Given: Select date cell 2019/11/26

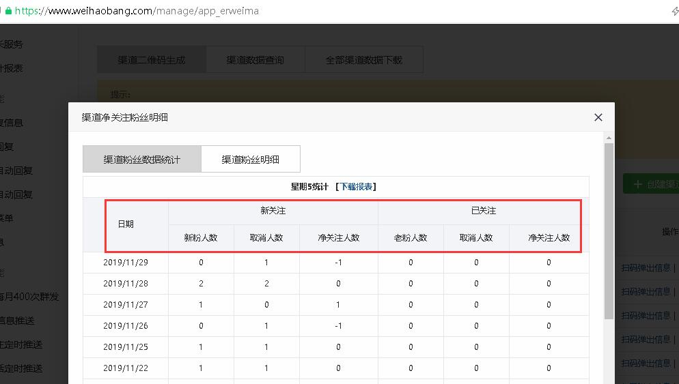Looking at the screenshot, I should click(126, 326).
